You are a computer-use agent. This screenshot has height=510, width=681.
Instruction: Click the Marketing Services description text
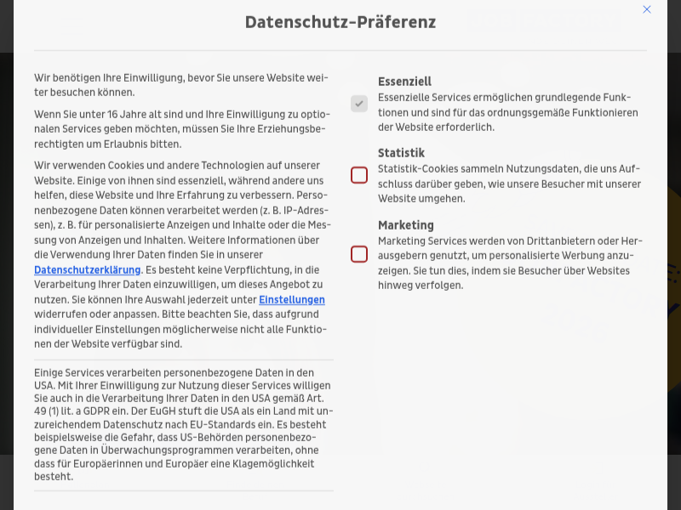coord(509,263)
